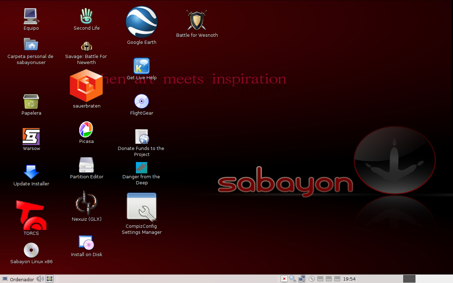Open the Get Live Help icon

pyautogui.click(x=142, y=66)
